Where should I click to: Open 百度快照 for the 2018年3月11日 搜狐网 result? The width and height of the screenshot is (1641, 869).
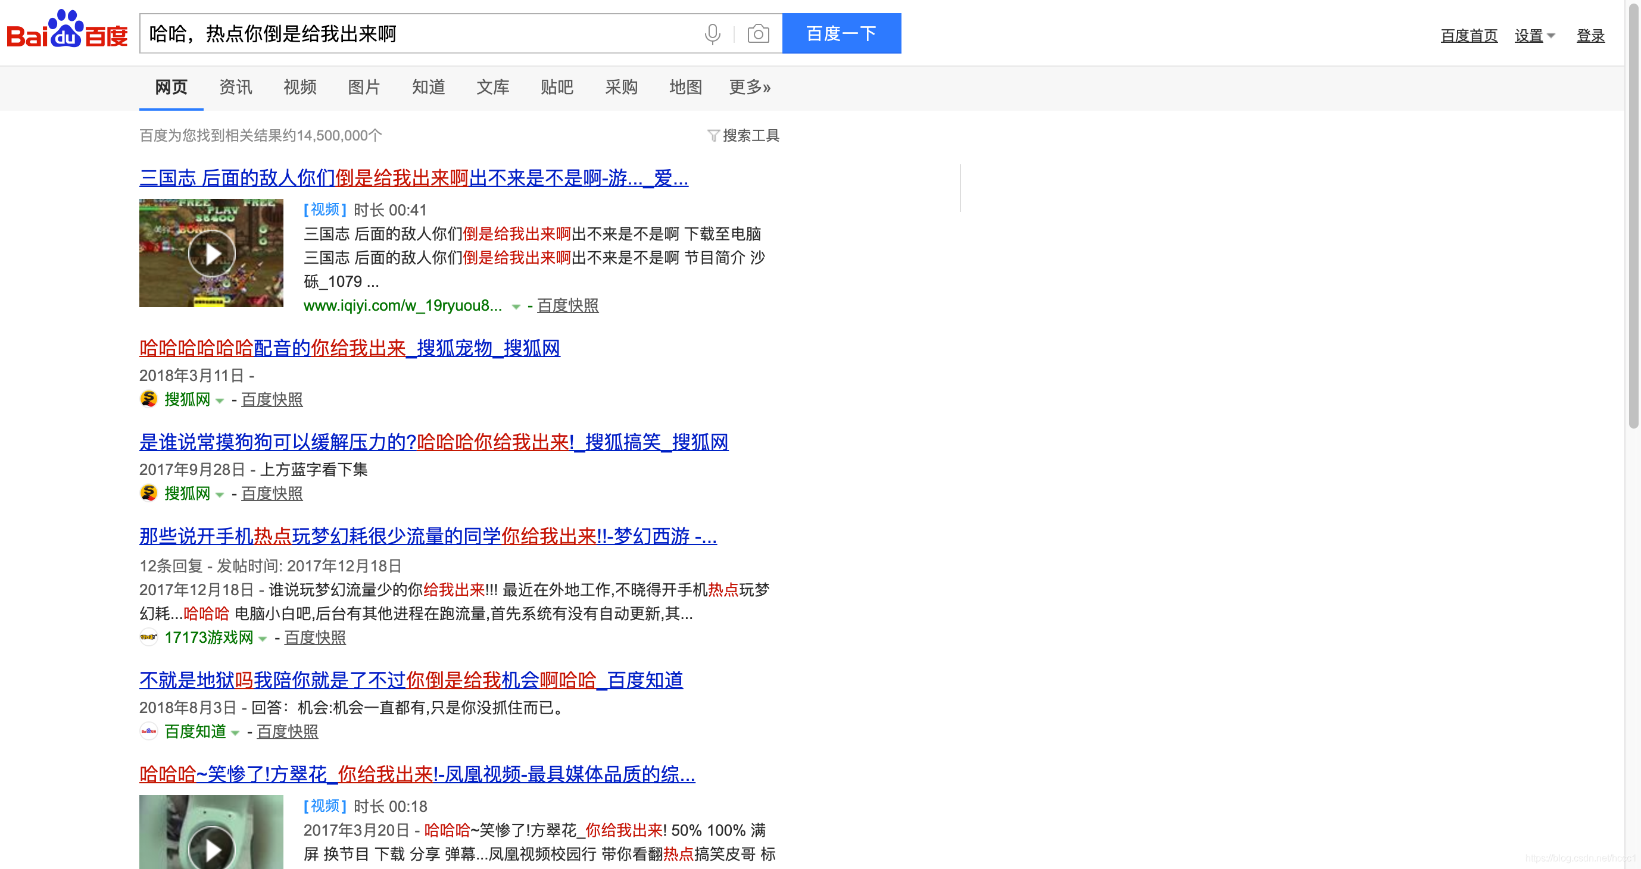(272, 400)
